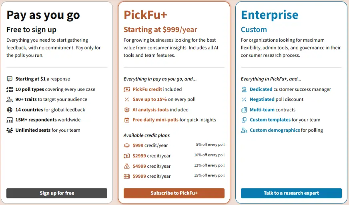The width and height of the screenshot is (349, 205).
Task: Click the coin icon beside $999 credit/year
Action: [x=127, y=146]
